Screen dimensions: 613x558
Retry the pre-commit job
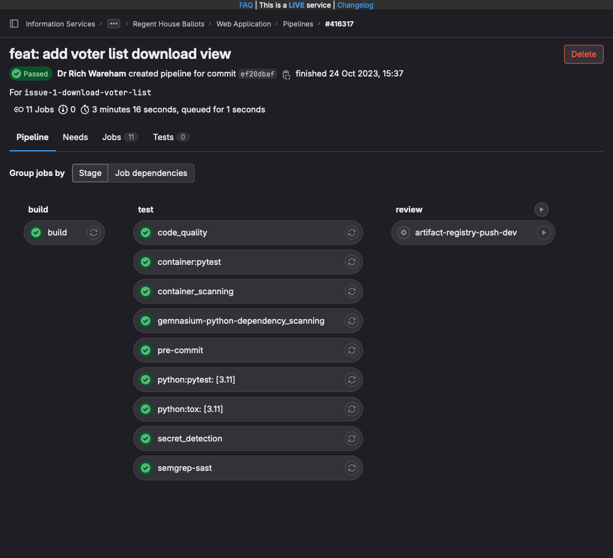(x=351, y=350)
